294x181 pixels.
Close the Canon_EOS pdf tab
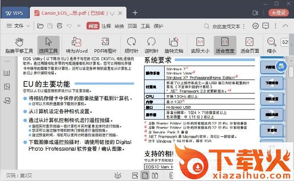[120, 13]
